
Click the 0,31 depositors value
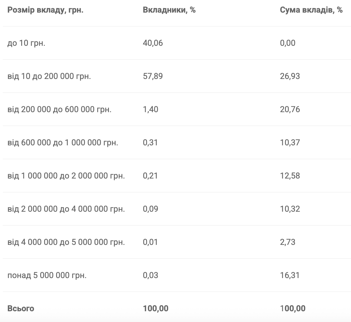150,143
